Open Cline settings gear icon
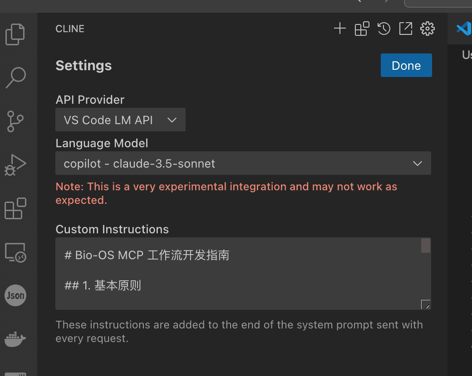The height and width of the screenshot is (376, 472). click(428, 29)
